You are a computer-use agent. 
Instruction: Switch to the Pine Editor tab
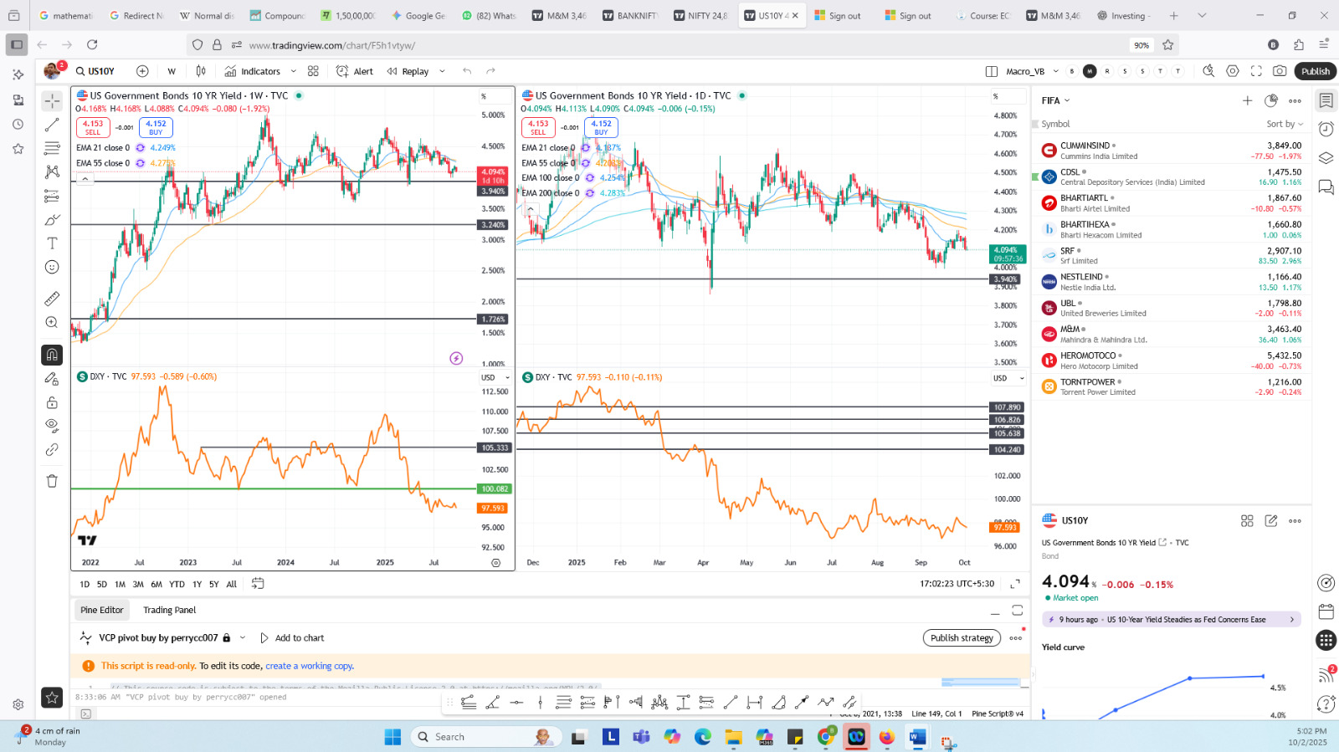(102, 610)
